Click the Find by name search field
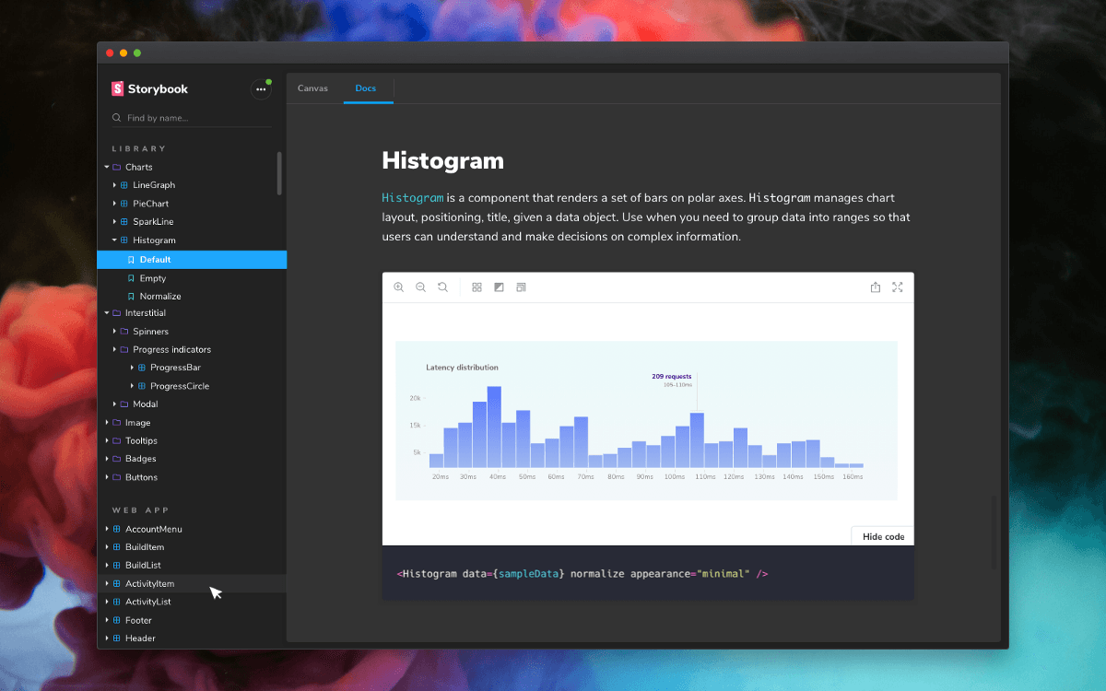Image resolution: width=1106 pixels, height=691 pixels. pyautogui.click(x=192, y=118)
